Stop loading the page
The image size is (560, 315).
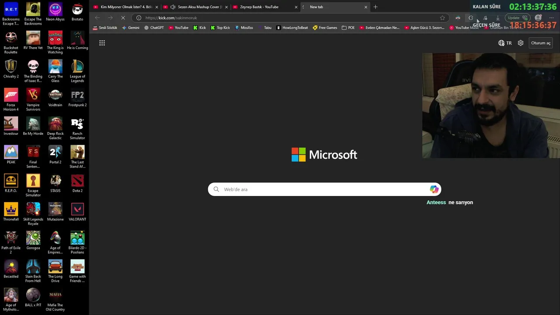[x=123, y=18]
